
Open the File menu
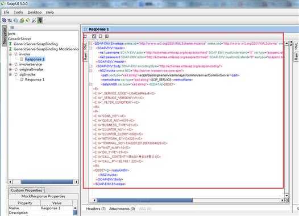point(6,12)
